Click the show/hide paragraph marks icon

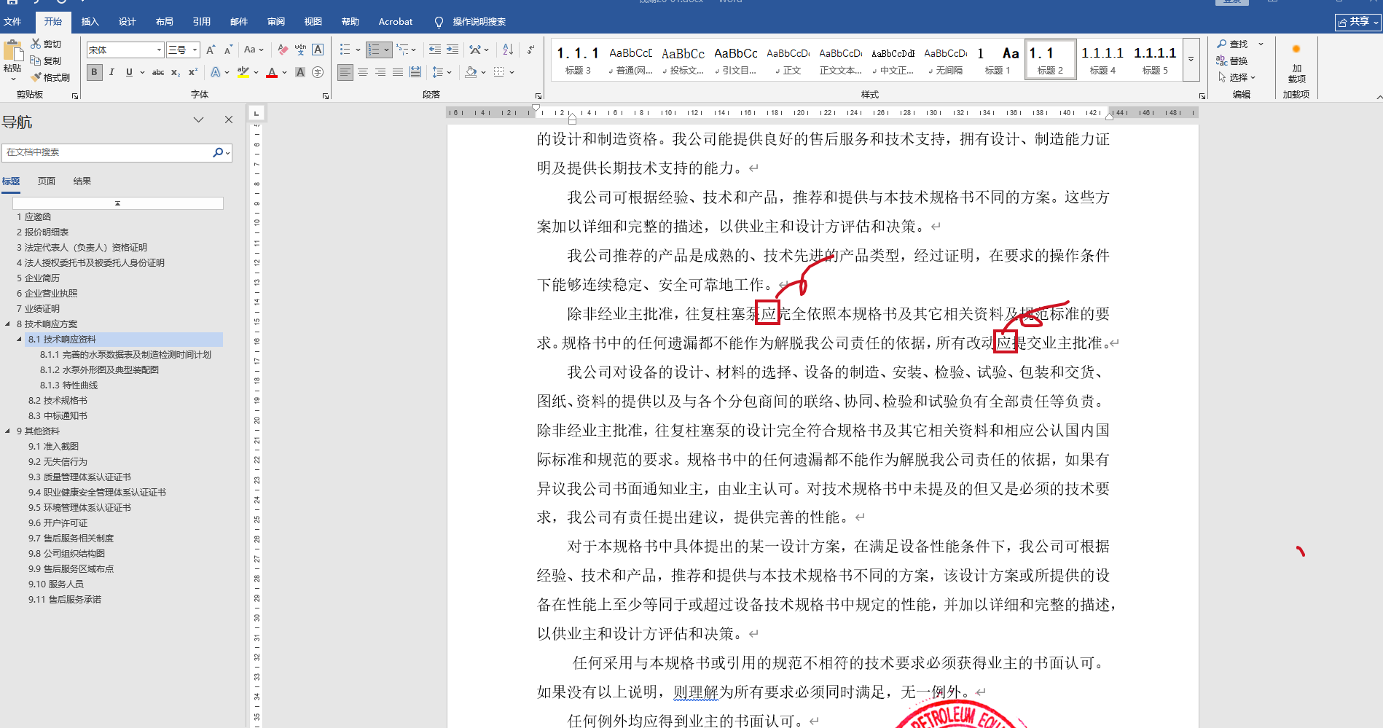pos(530,50)
